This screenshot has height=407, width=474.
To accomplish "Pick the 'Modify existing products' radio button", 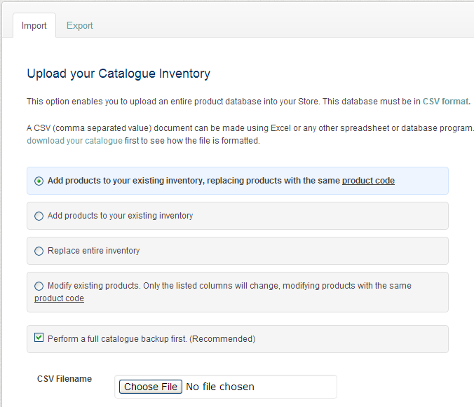I will pos(39,286).
